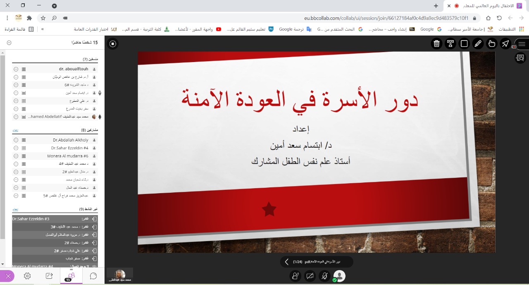Select the text annotation tool
Image resolution: width=529 pixels, height=285 pixels.
[x=450, y=44]
